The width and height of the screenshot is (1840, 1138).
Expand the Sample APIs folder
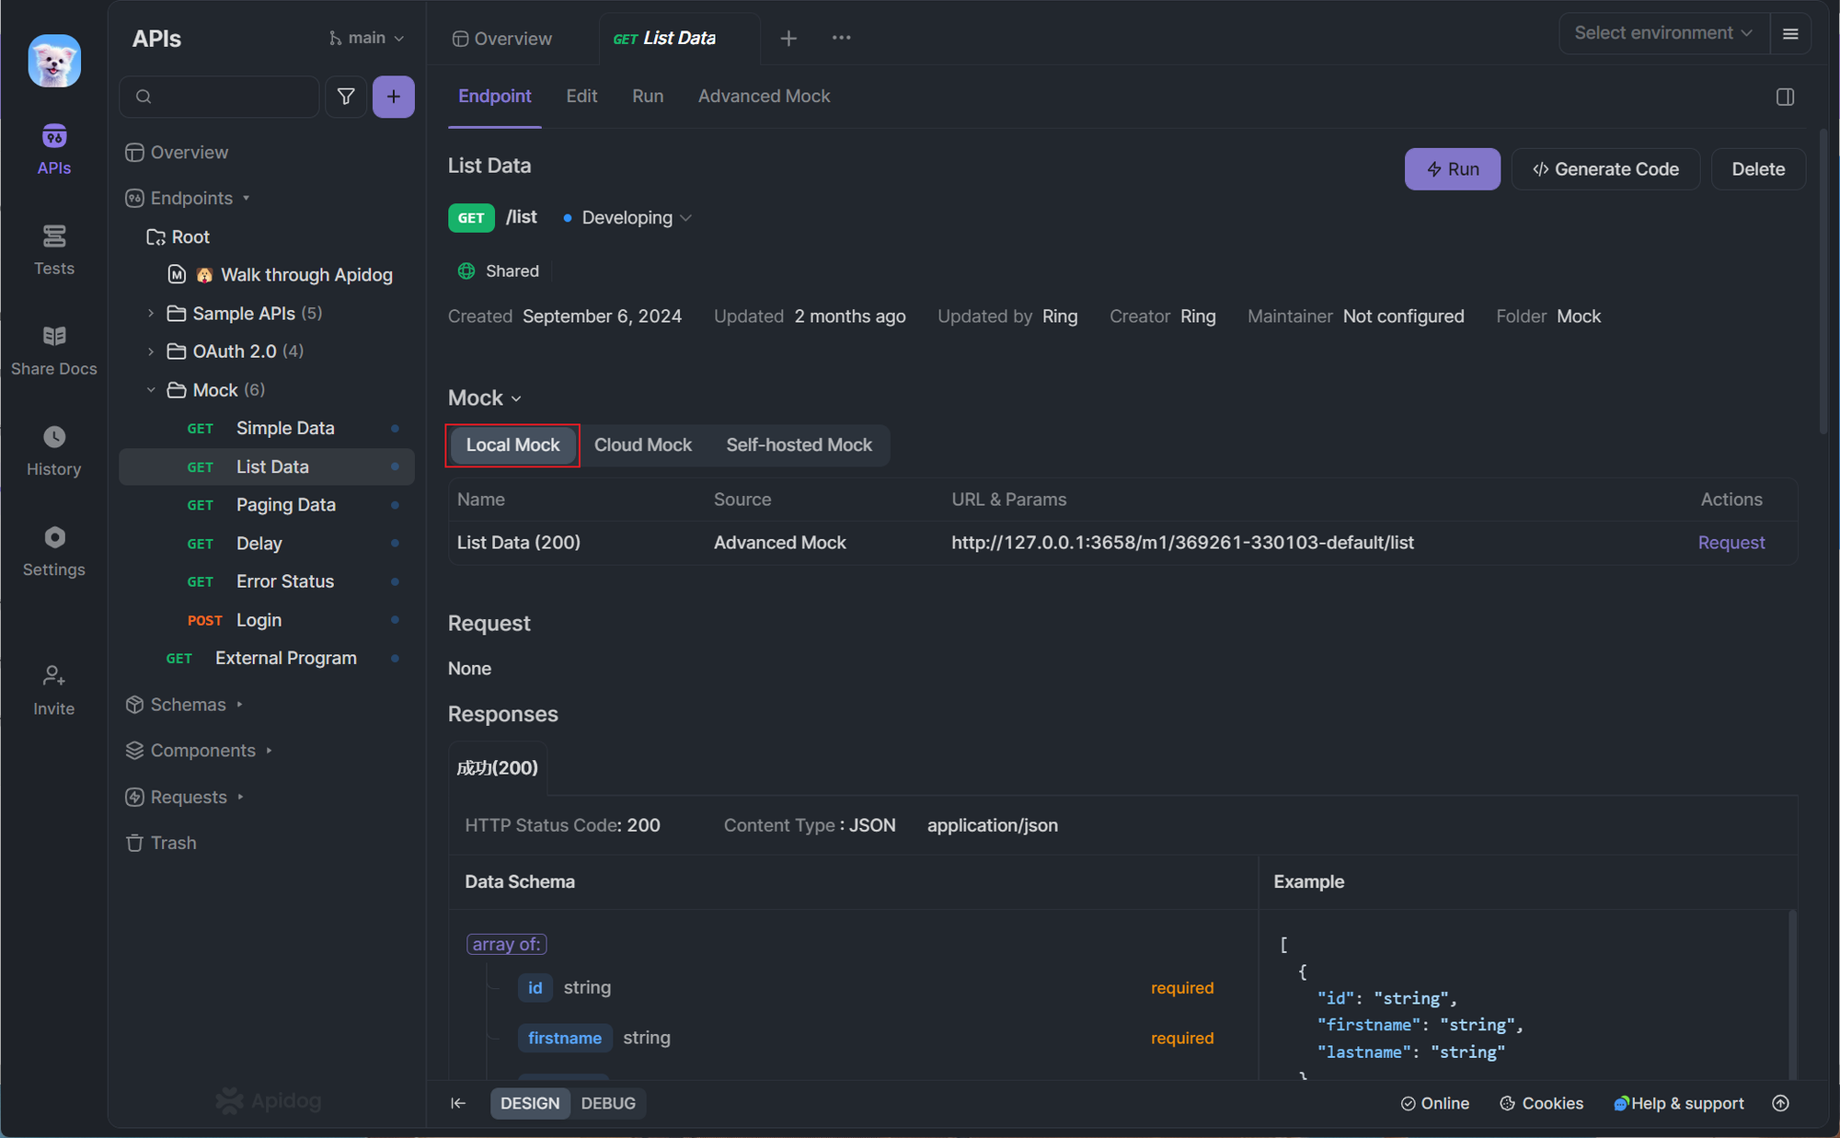151,314
